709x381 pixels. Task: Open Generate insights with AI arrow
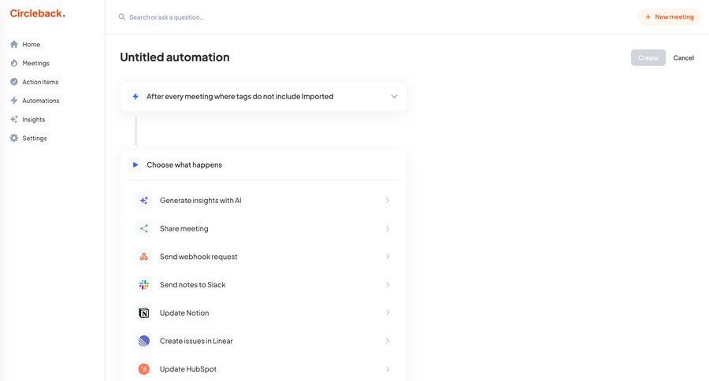387,201
